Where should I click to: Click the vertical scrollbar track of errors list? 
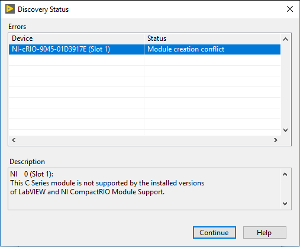coord(285,85)
